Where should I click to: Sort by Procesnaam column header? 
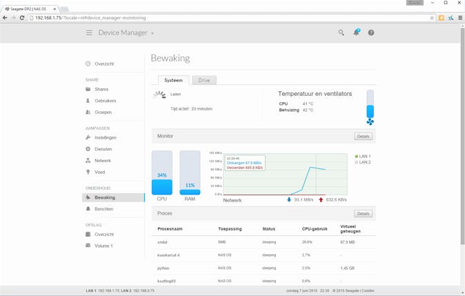[x=170, y=229]
